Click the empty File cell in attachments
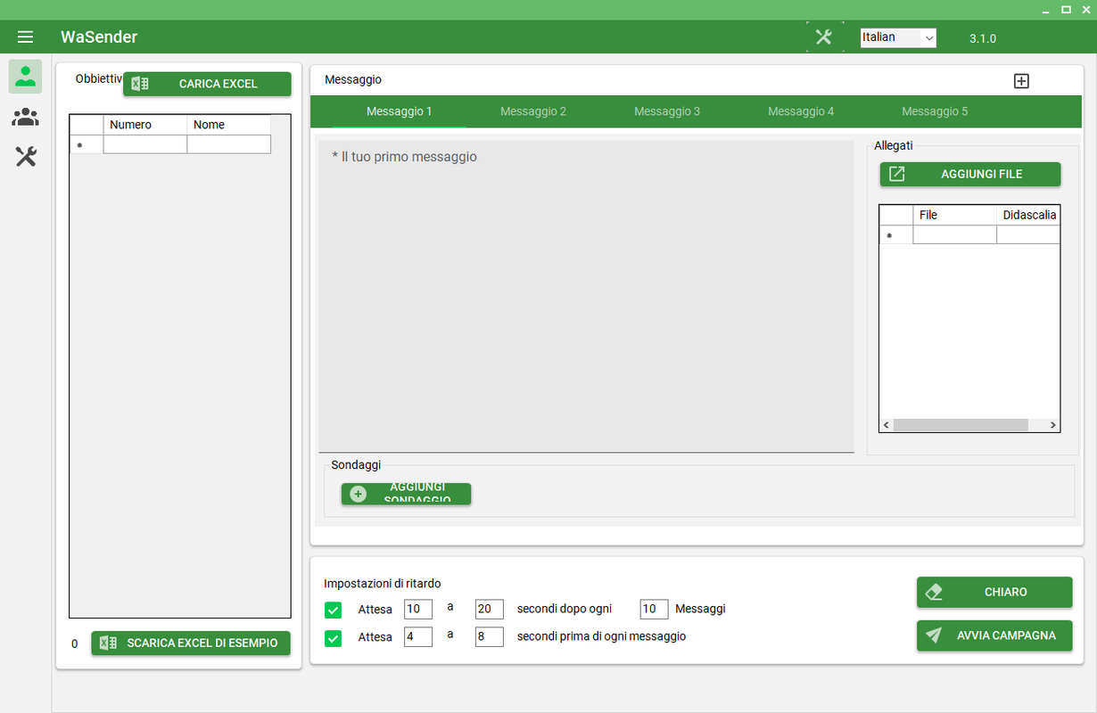 [955, 234]
